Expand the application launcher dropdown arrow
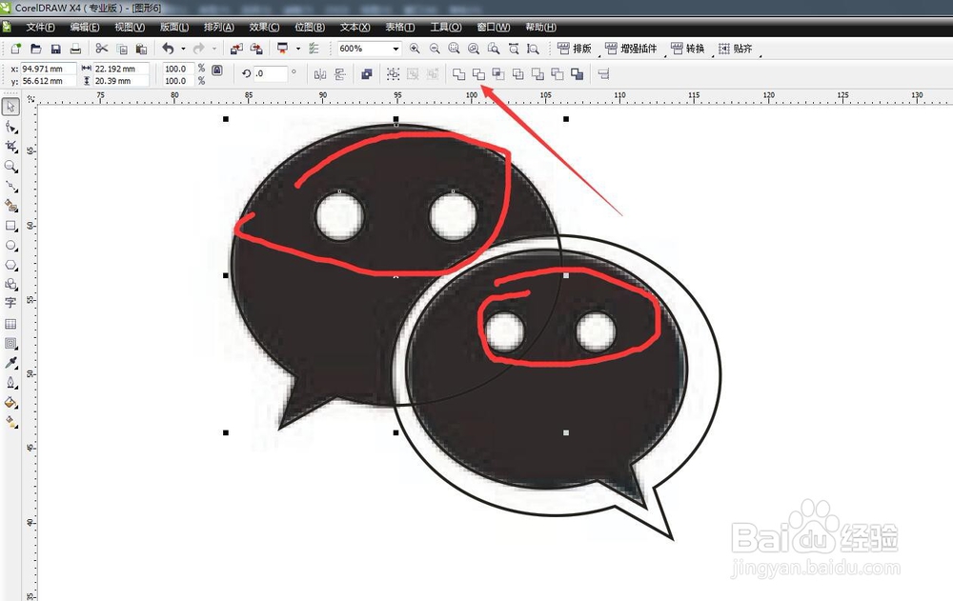 point(297,49)
